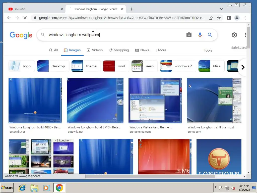Viewport: 257px width, 193px height.
Task: Go back with browser back arrow
Action: coord(9,18)
